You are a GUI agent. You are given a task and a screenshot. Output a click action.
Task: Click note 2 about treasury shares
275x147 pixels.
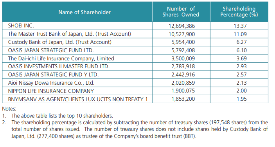[135, 129]
